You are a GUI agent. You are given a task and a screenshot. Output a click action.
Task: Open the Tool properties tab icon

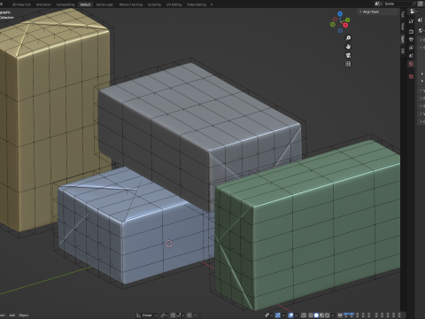[x=411, y=21]
